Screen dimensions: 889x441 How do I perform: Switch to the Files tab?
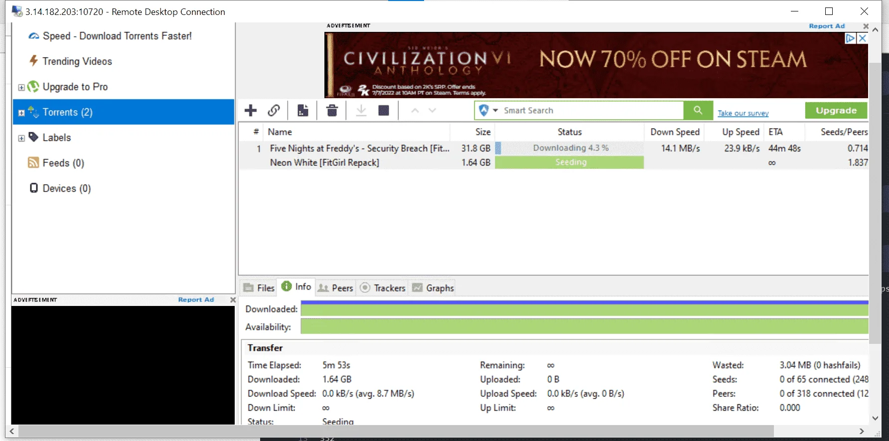click(259, 288)
